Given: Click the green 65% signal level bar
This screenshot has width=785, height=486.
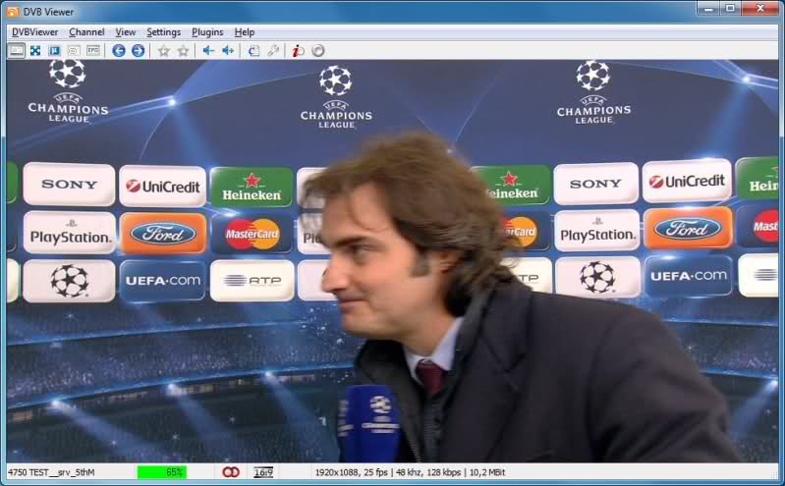Looking at the screenshot, I should (x=162, y=472).
